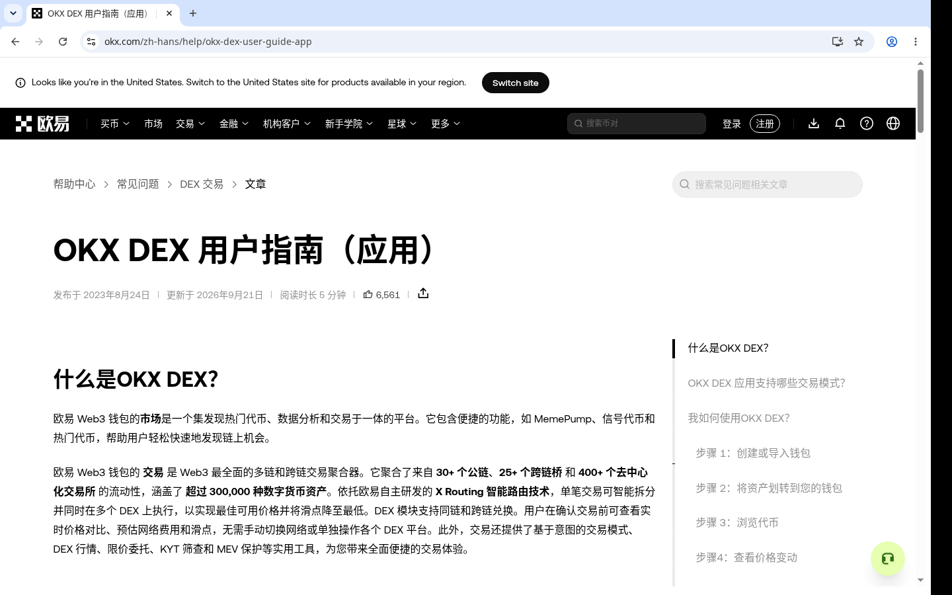Jump to 步骤4：查看价格变动
This screenshot has height=595, width=952.
point(746,558)
